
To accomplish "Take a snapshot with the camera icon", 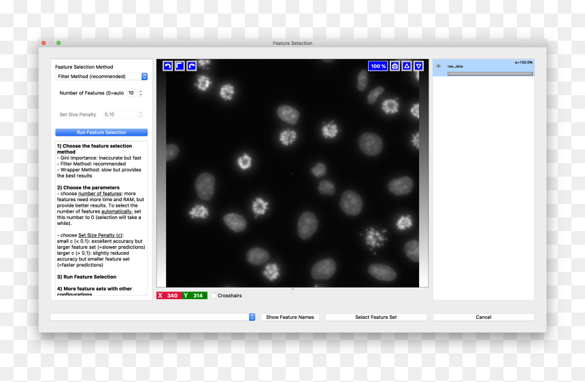I will 395,66.
